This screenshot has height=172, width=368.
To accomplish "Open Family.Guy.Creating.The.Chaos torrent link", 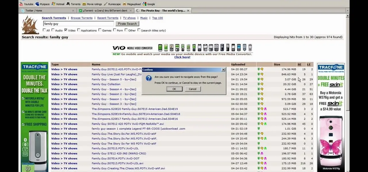I will (x=128, y=168).
